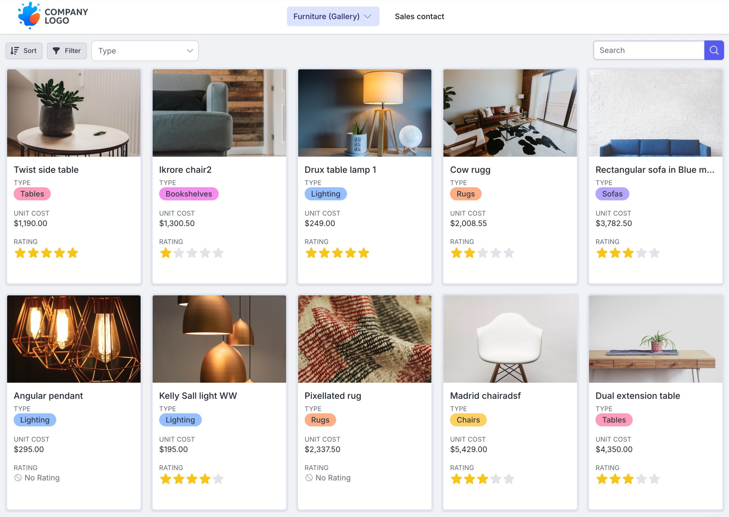729x517 pixels.
Task: Click the magnifier search button
Action: [x=714, y=50]
